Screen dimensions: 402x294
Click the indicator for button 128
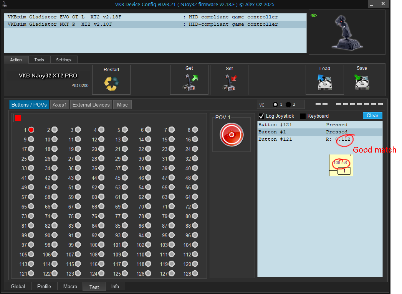click(x=195, y=274)
